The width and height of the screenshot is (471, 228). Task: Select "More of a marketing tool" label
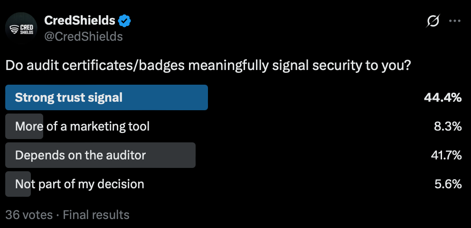82,126
